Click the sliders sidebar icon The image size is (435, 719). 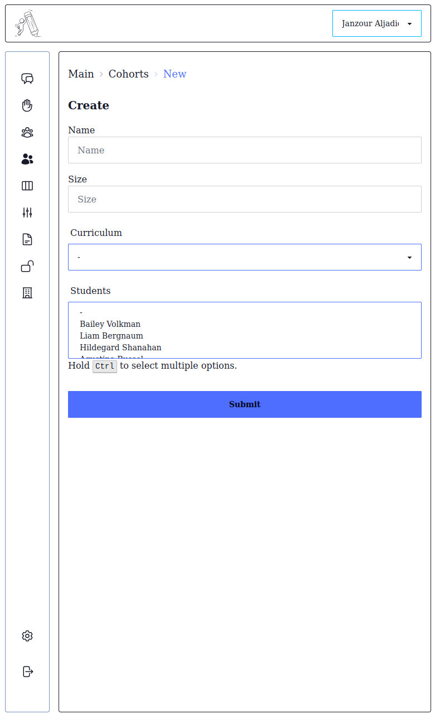coord(27,213)
